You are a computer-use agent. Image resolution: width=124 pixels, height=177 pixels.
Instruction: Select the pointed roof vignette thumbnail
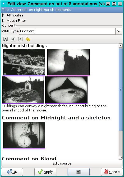click(66, 90)
